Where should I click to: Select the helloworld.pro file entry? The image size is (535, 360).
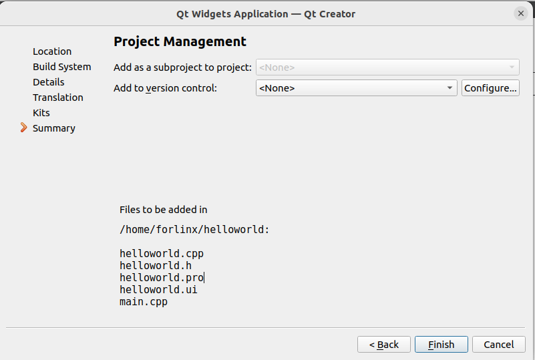click(162, 278)
